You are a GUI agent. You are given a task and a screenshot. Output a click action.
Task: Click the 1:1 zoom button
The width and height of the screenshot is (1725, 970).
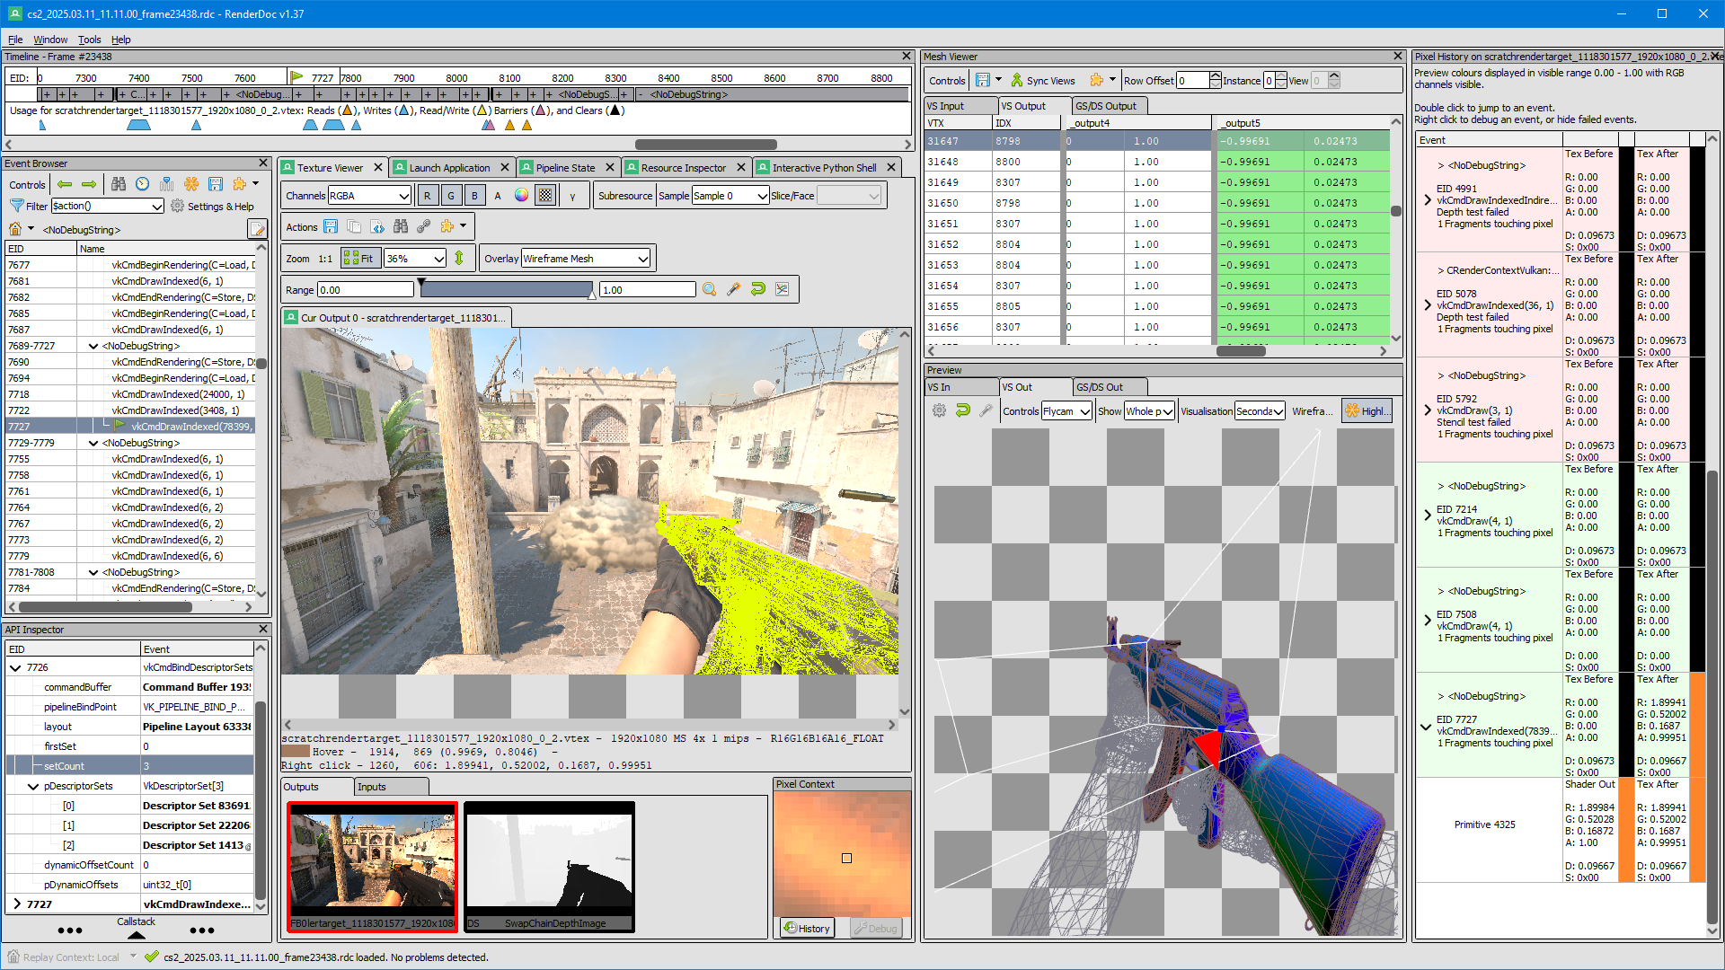coord(324,258)
